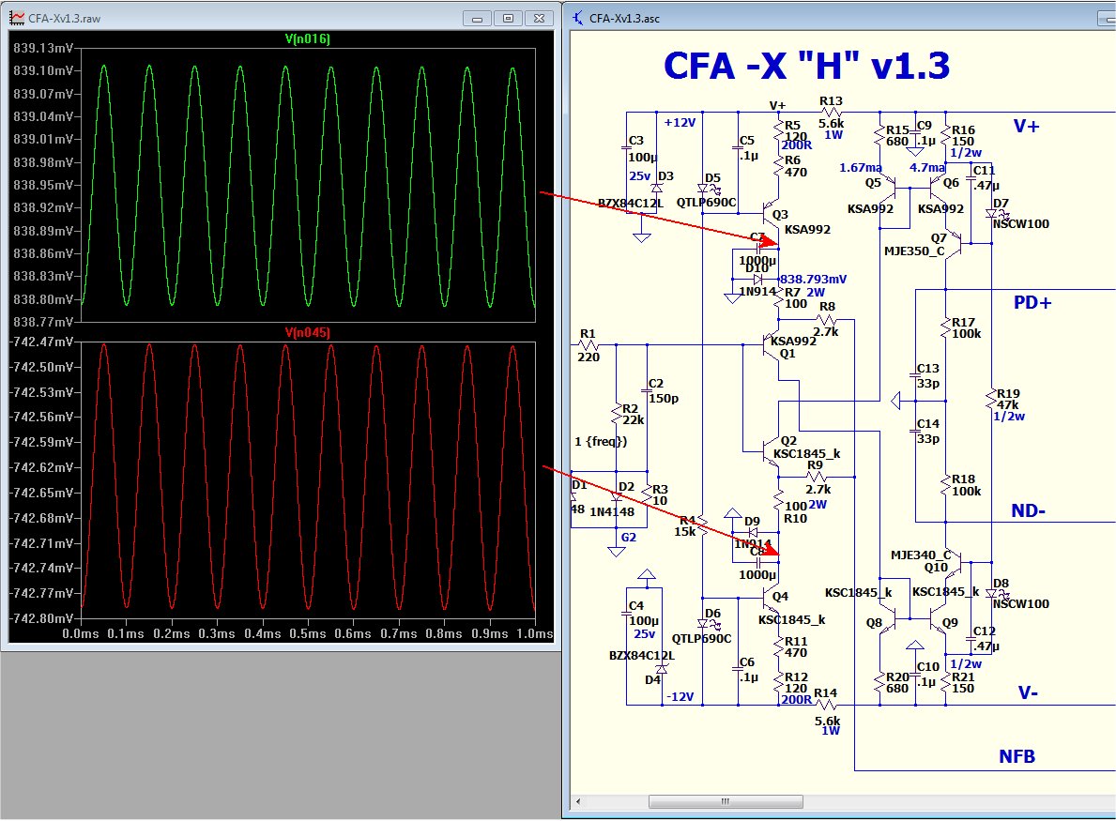Viewport: 1116px width, 821px height.
Task: Select capacitor C5 label
Action: (746, 140)
